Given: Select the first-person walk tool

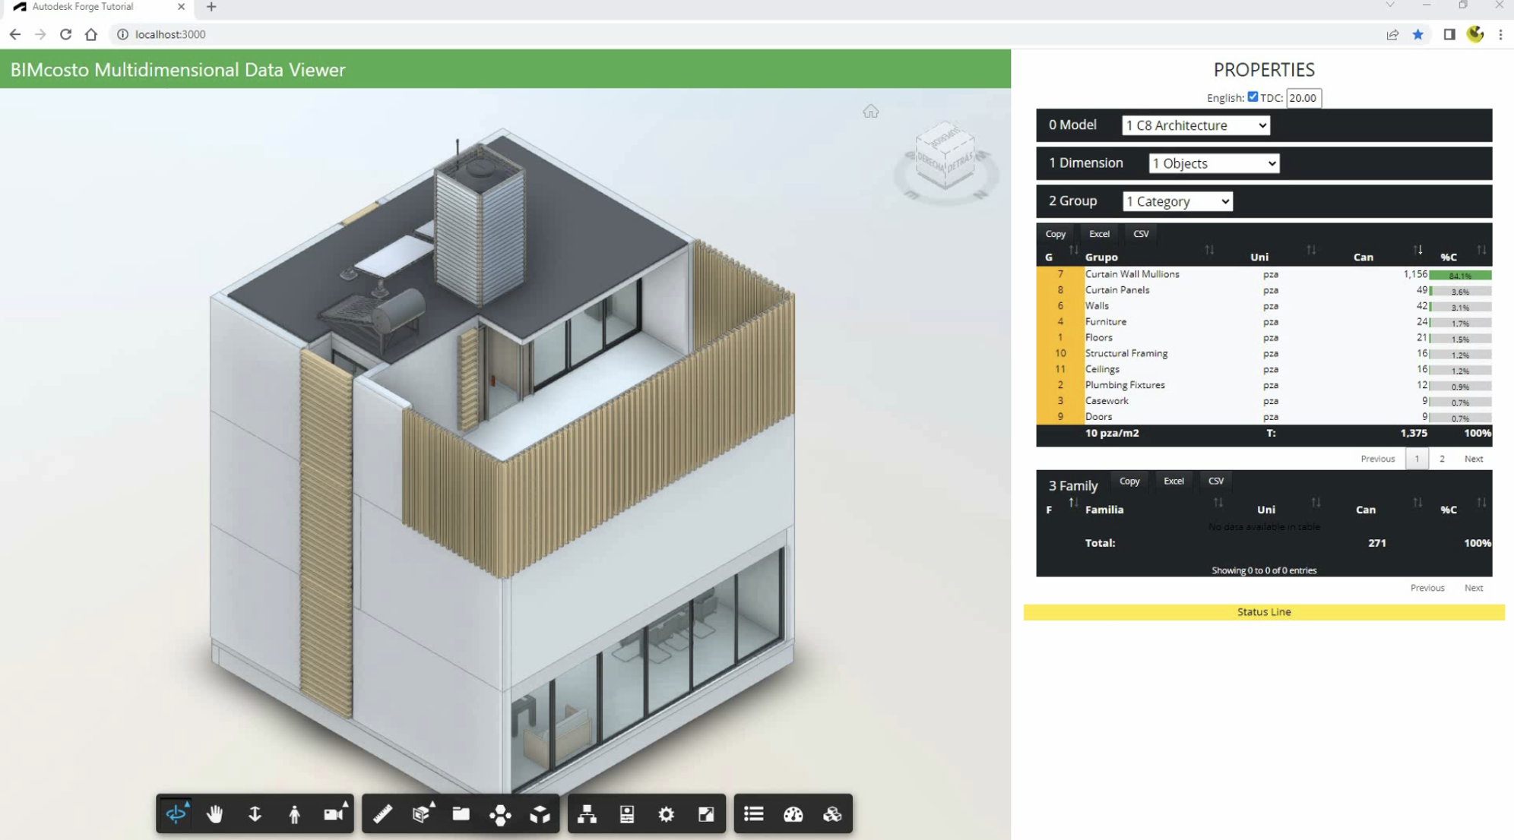Looking at the screenshot, I should [294, 813].
